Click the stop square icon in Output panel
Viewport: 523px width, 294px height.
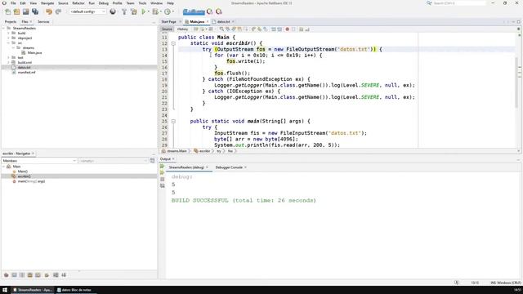tap(163, 180)
